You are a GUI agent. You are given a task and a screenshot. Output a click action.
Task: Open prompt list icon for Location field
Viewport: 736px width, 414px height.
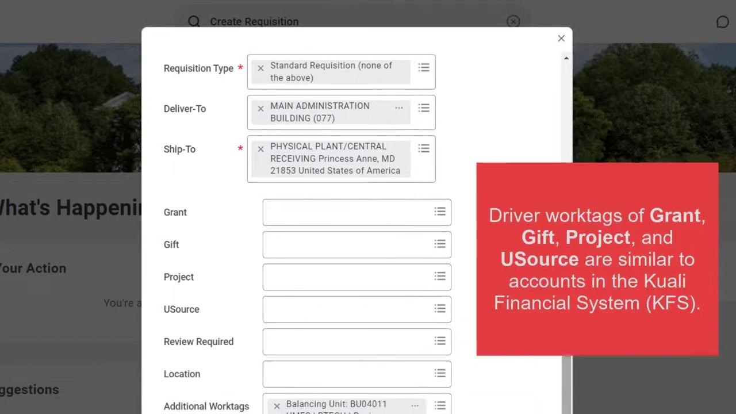pos(440,373)
